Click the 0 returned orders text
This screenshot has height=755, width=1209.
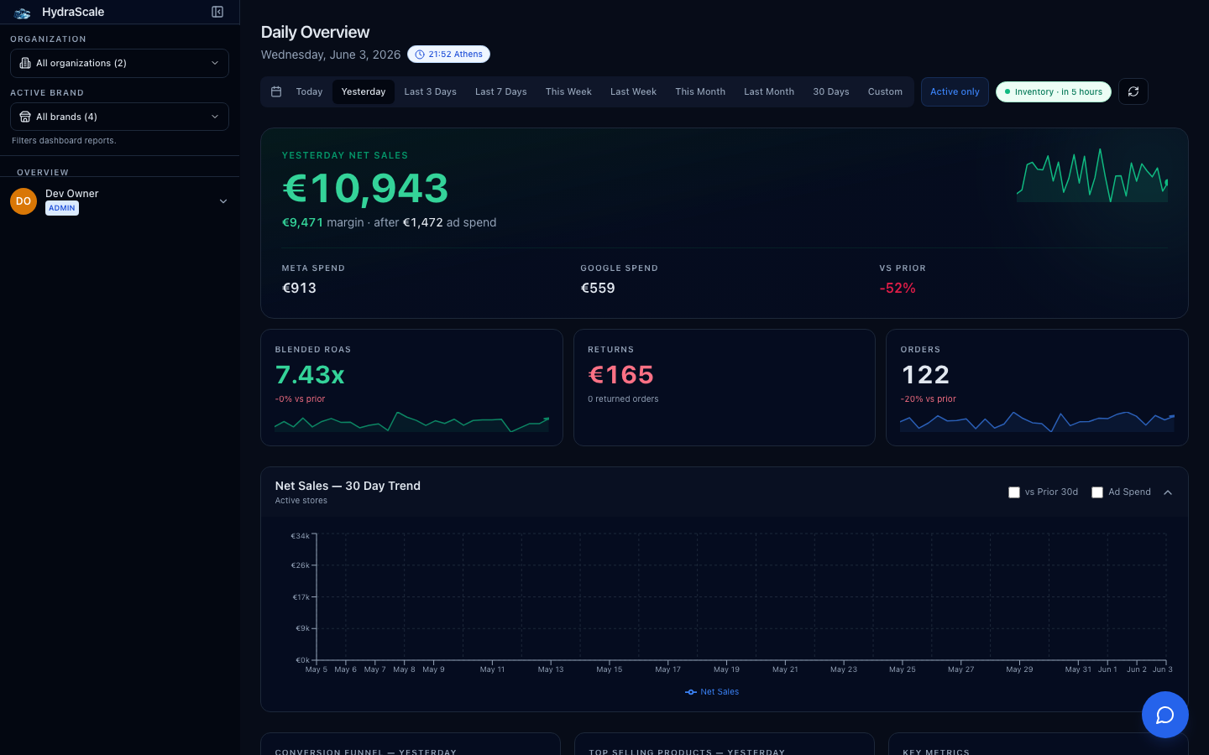[x=623, y=399]
